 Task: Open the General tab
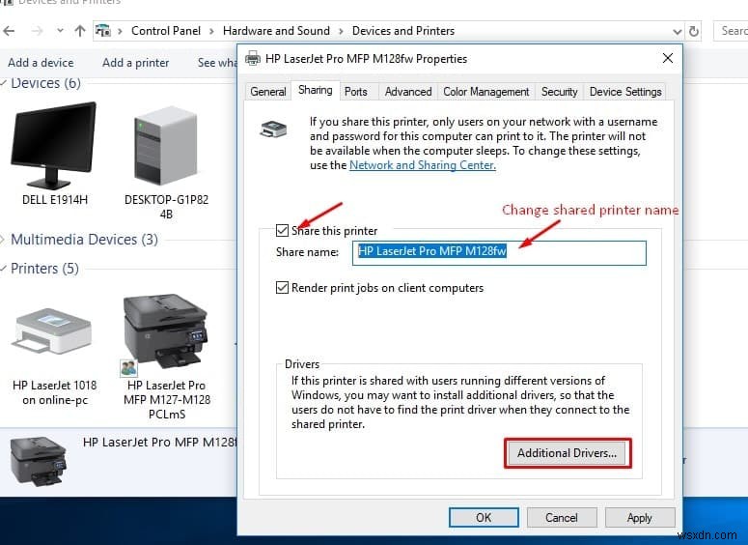coord(268,91)
